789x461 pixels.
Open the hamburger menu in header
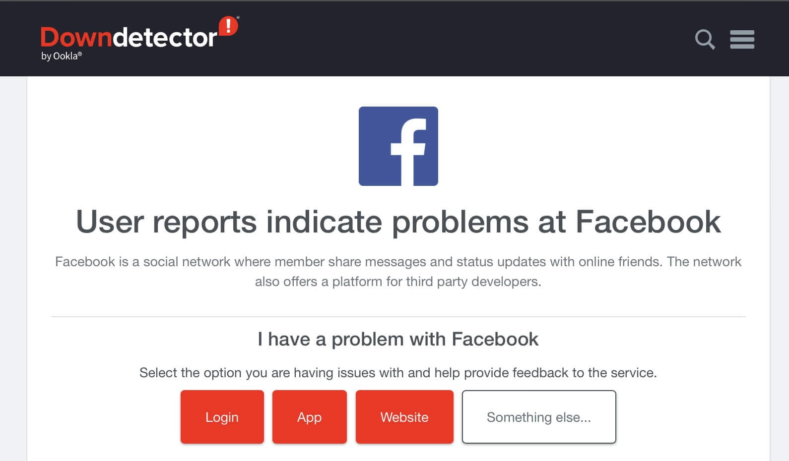point(742,39)
